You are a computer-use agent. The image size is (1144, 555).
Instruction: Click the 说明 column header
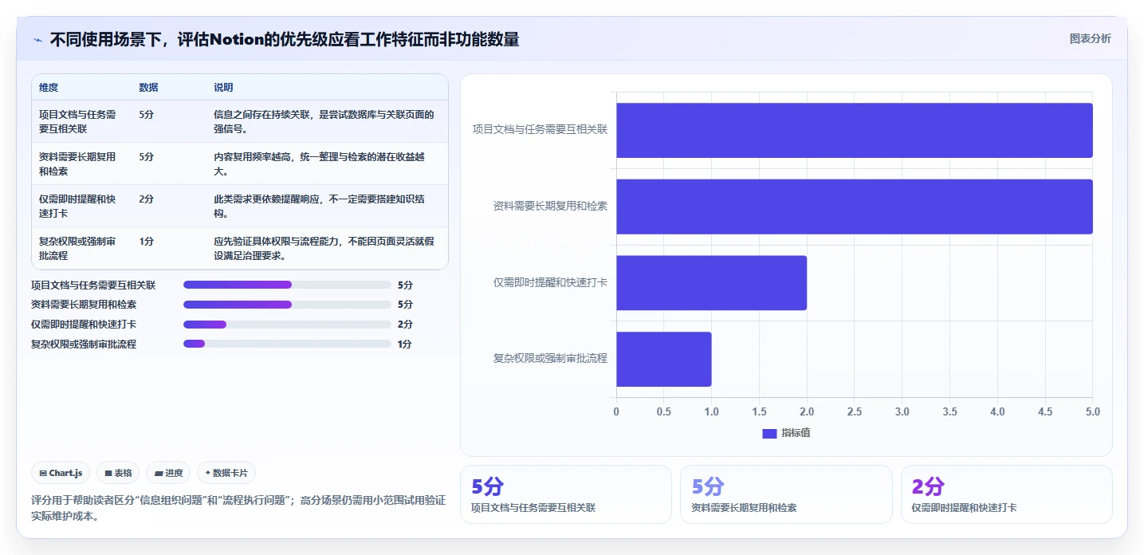tap(223, 88)
